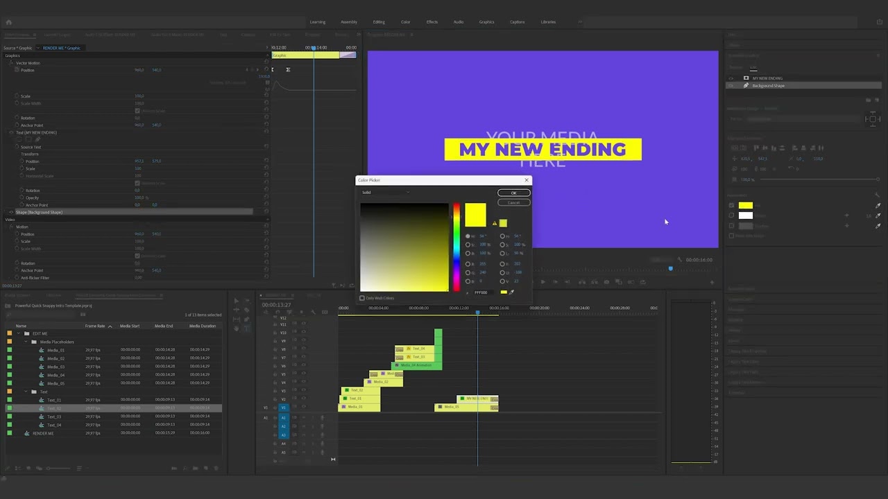Image resolution: width=888 pixels, height=499 pixels.
Task: Select the Hand tool in the tools panel
Action: (x=237, y=329)
